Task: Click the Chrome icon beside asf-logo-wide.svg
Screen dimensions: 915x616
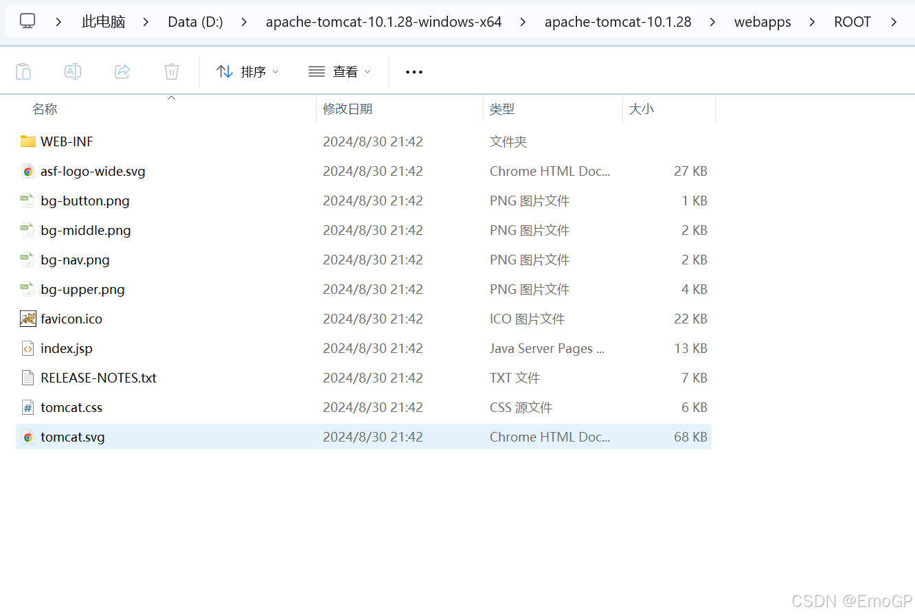Action: [x=28, y=171]
